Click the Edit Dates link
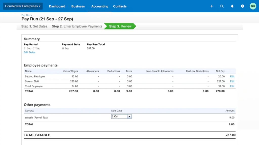 tap(30, 52)
